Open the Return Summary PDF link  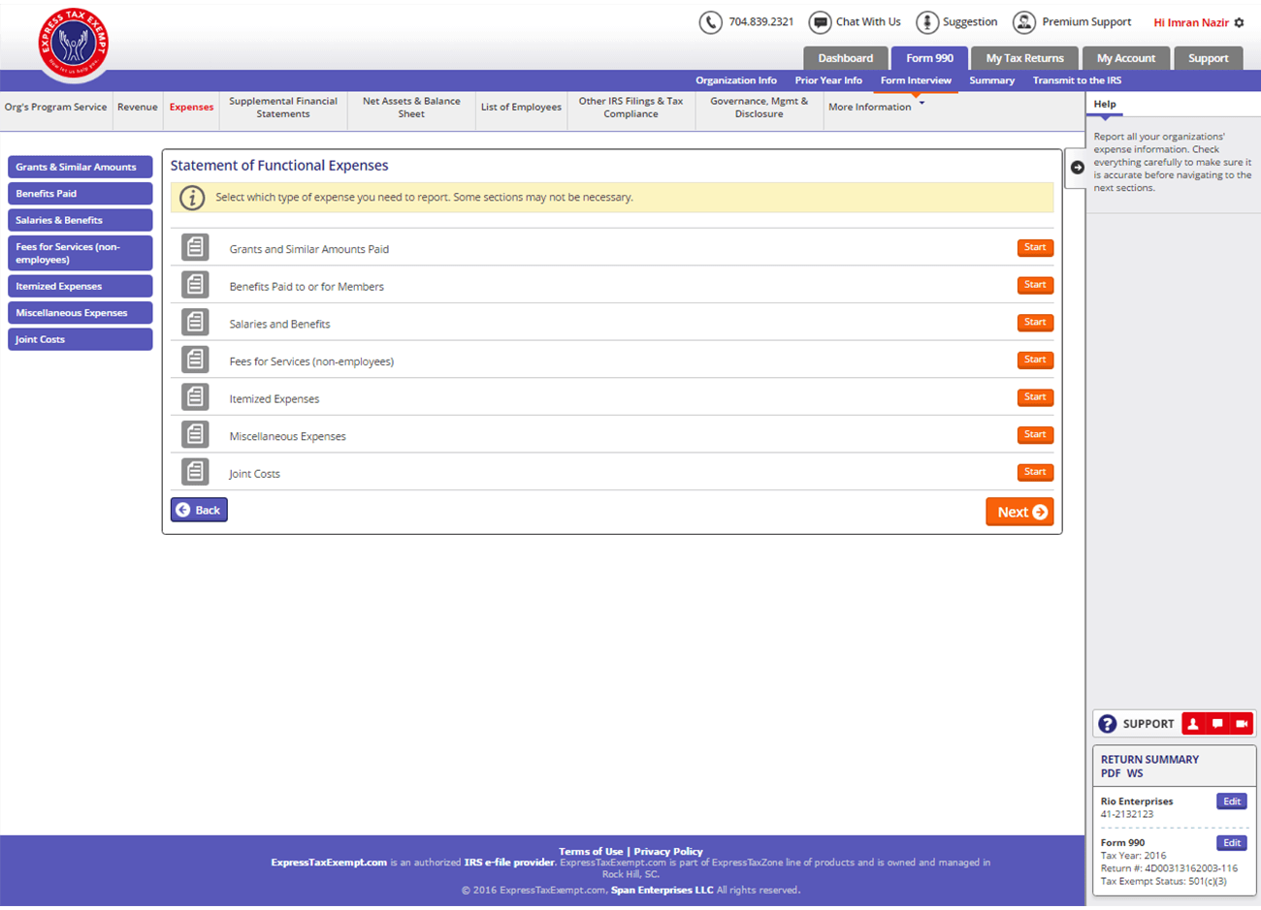(x=1110, y=773)
